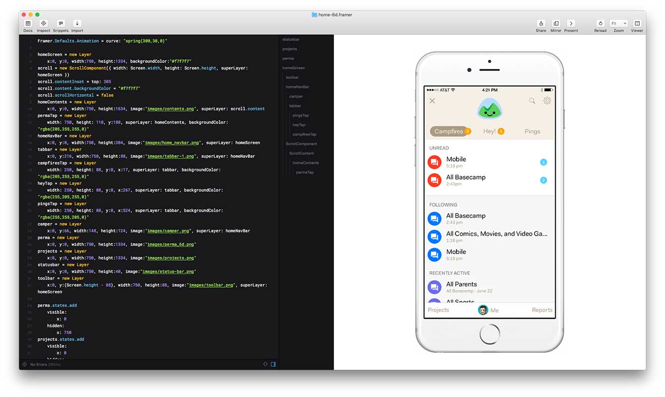Place cursor on Framer.Defaults.Animation line

tap(102, 41)
